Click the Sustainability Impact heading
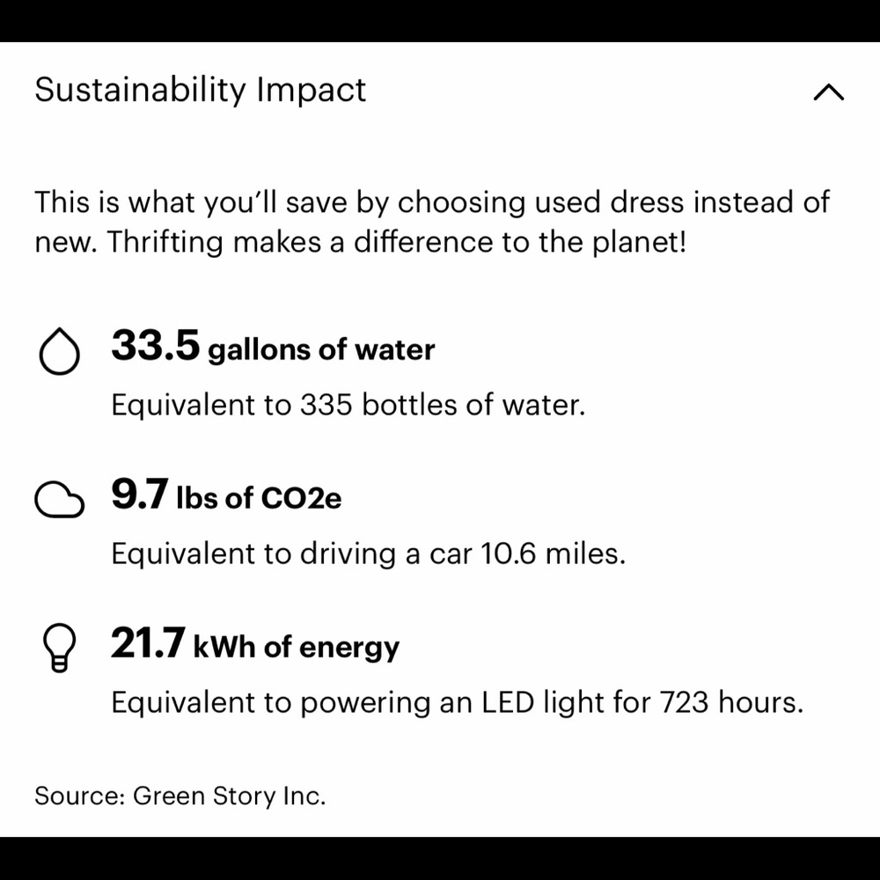The height and width of the screenshot is (880, 880). [x=200, y=91]
